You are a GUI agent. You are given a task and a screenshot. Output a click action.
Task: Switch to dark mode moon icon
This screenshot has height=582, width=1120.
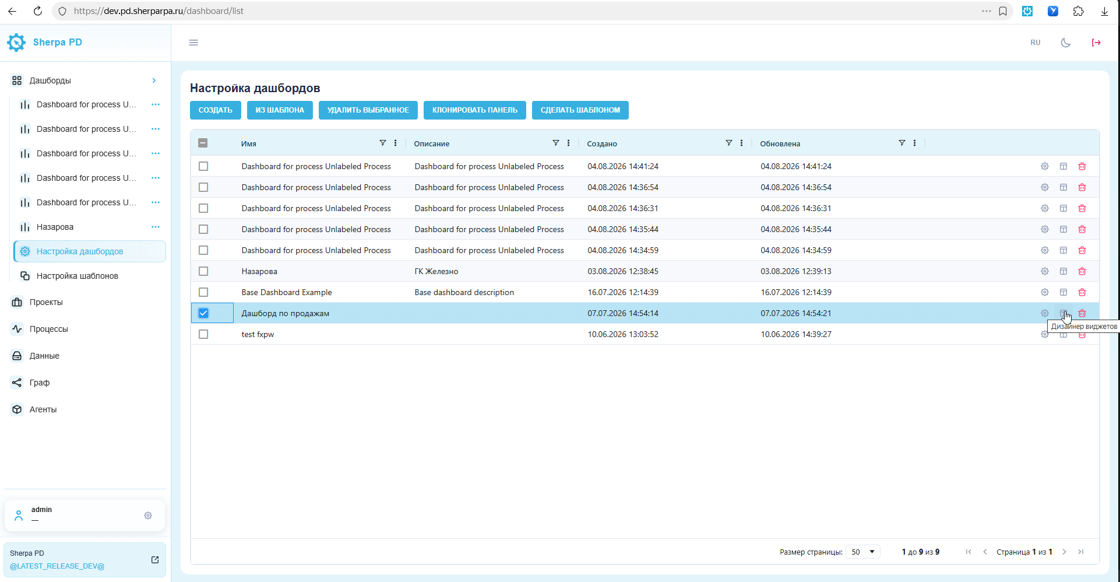(x=1066, y=43)
